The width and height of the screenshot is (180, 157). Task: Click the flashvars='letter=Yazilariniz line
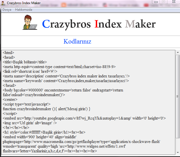coord(50,151)
